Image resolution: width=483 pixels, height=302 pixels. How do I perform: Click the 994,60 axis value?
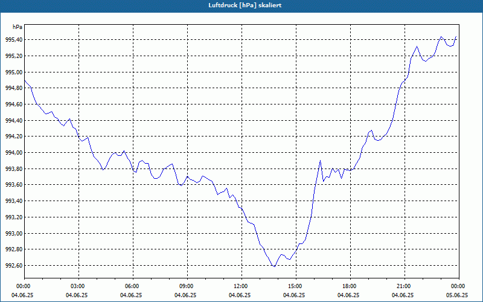(14, 104)
